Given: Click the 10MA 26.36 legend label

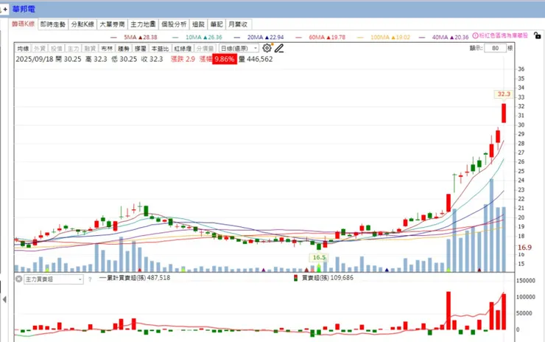Looking at the screenshot, I should click(204, 38).
